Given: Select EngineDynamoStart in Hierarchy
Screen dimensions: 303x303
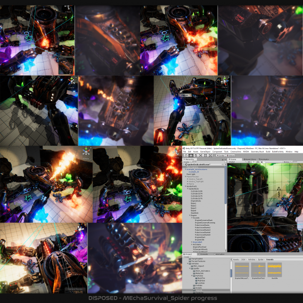Looking at the screenshot, I should pyautogui.click(x=204, y=220).
